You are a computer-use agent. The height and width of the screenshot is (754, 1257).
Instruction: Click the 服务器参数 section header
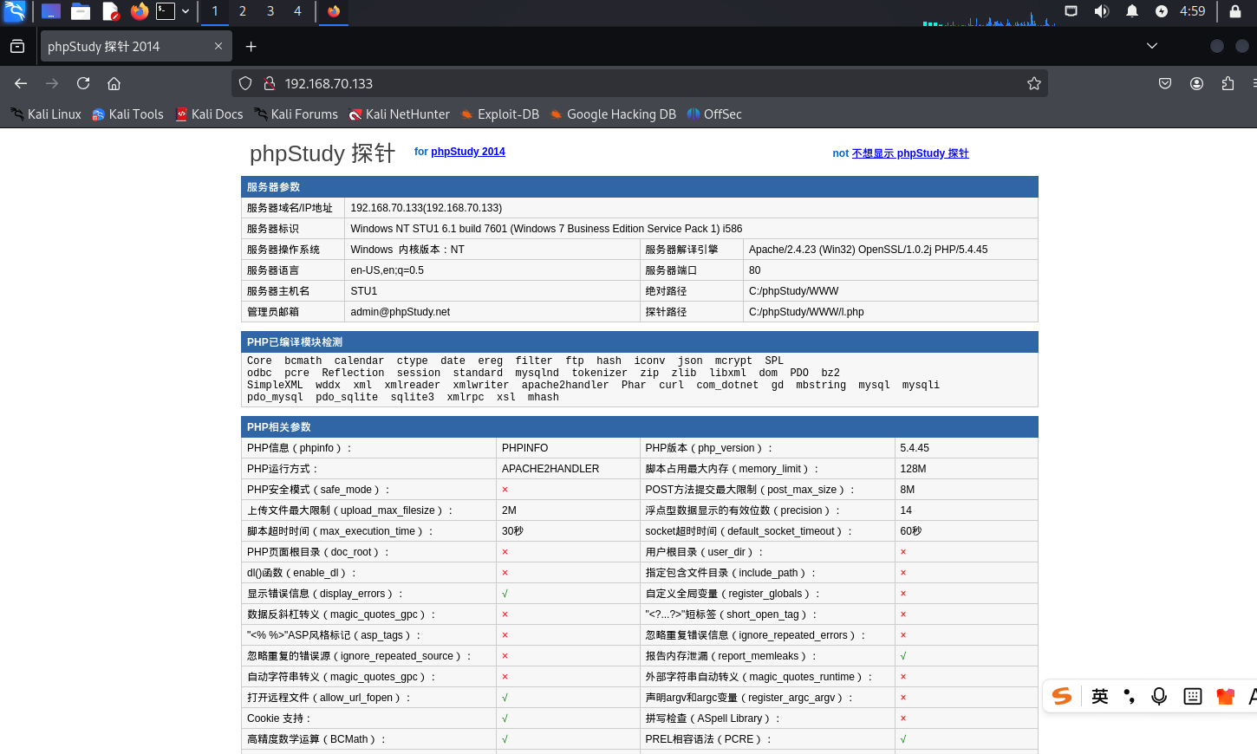[x=640, y=187]
